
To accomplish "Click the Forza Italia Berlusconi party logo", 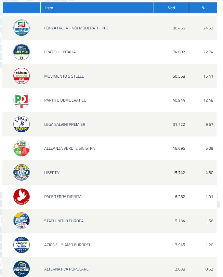I will click(21, 28).
